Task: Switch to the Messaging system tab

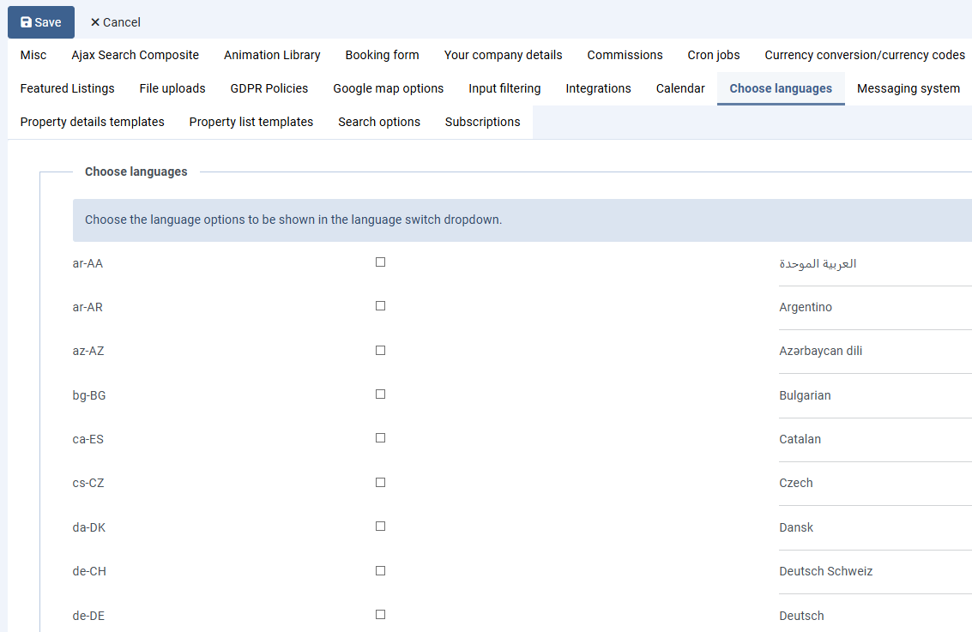Action: coord(908,88)
